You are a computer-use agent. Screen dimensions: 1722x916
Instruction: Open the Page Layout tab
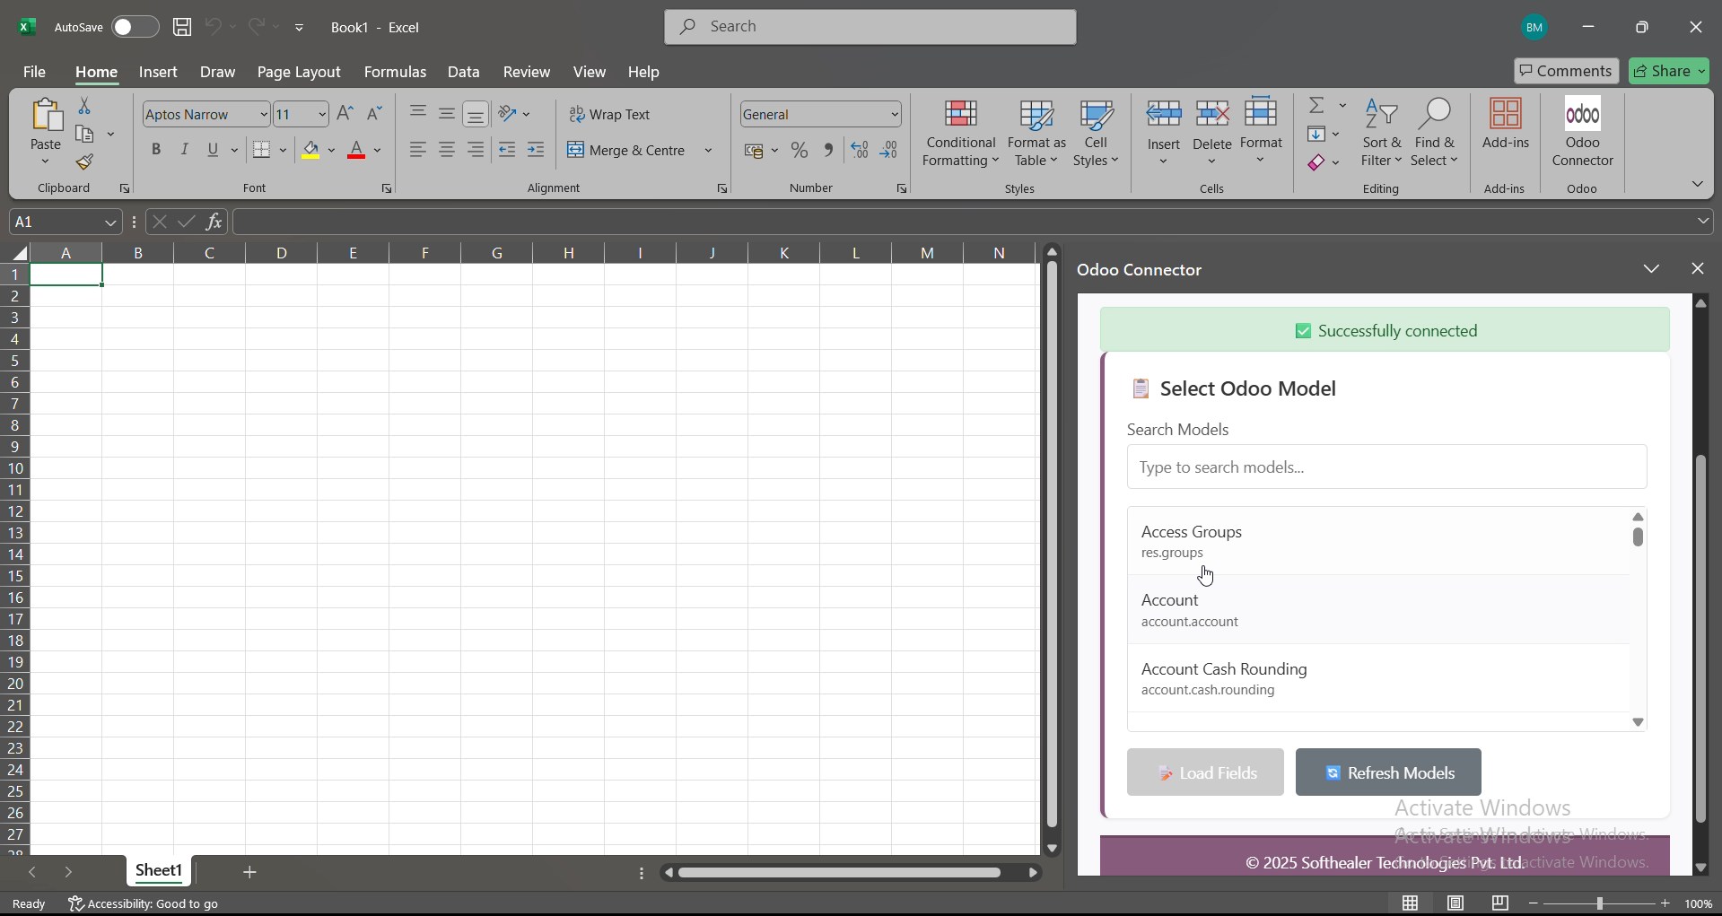tap(298, 72)
